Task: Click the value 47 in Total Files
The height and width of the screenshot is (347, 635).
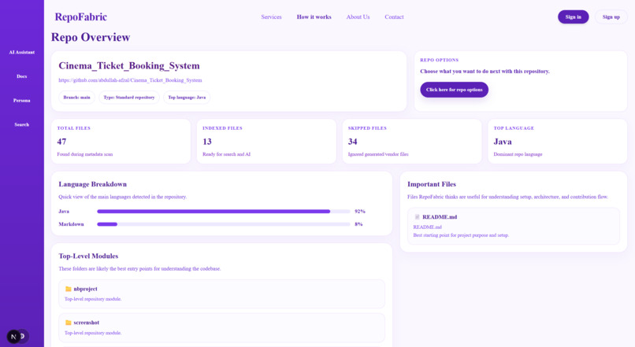Action: (x=61, y=142)
